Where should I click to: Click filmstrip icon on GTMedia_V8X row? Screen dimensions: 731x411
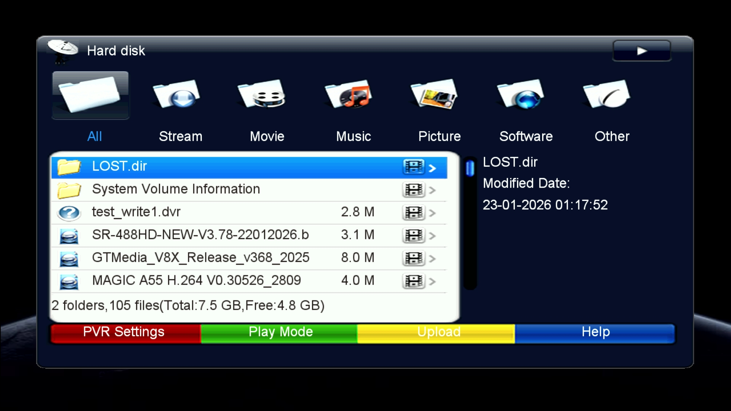(413, 258)
